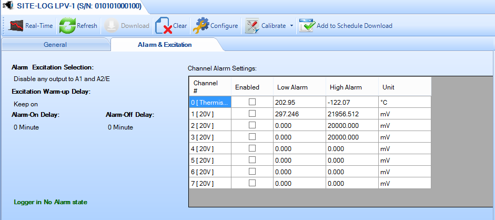Expand the Calibrate dropdown arrow
The width and height of the screenshot is (495, 220).
coord(291,26)
